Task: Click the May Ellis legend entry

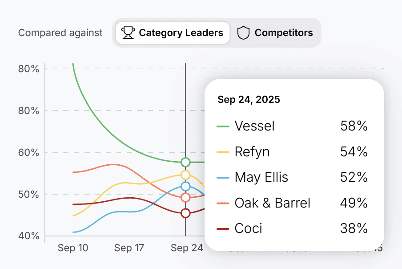Action: coord(261,177)
